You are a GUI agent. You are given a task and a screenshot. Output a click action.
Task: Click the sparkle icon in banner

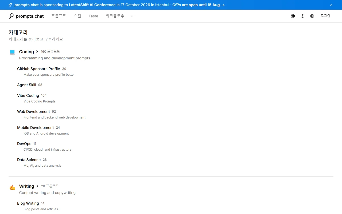tap(10, 5)
